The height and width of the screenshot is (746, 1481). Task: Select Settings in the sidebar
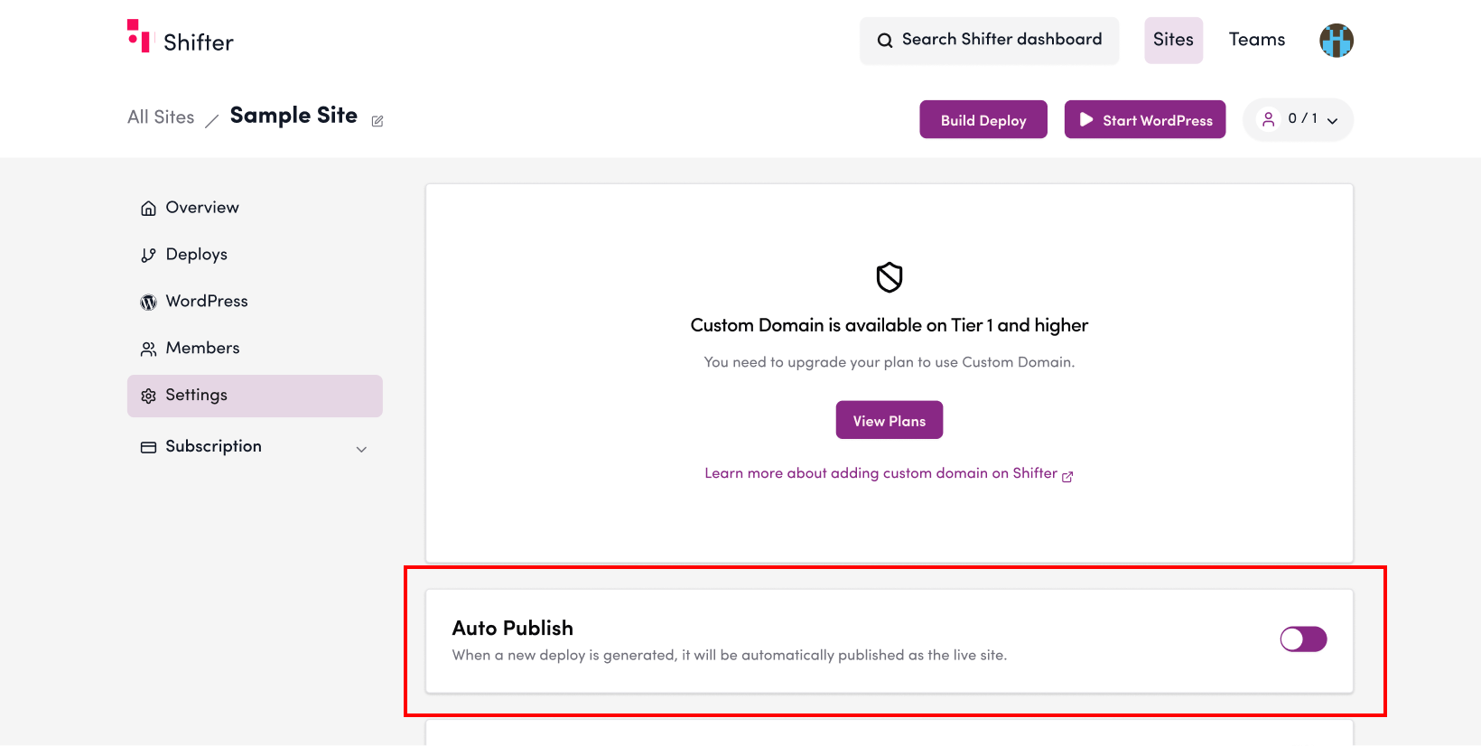tap(255, 396)
